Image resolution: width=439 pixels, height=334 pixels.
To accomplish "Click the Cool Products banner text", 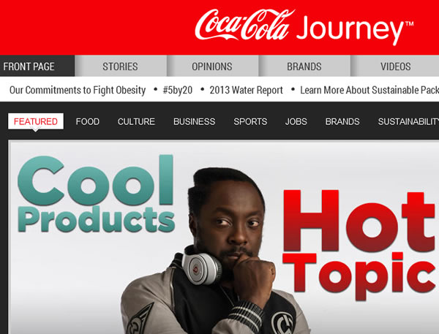I will 96,194.
